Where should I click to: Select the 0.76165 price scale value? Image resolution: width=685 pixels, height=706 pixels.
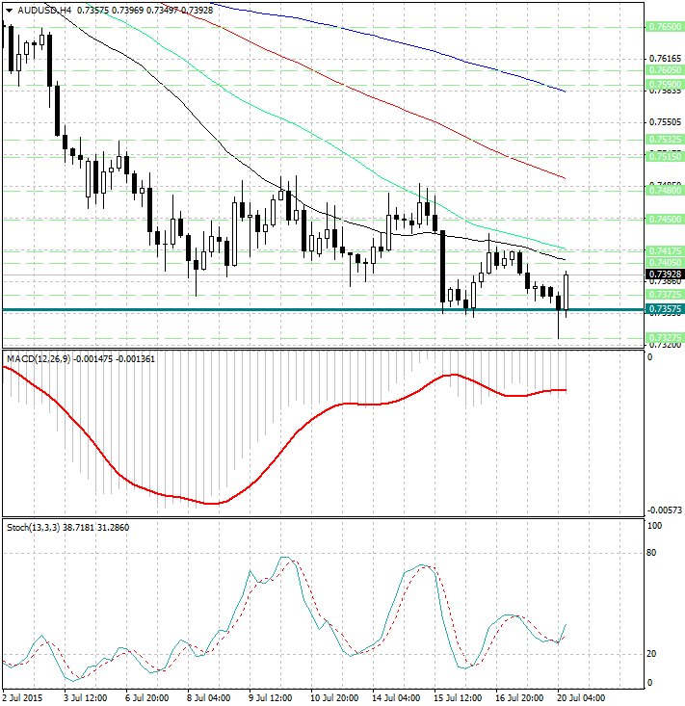[x=665, y=59]
